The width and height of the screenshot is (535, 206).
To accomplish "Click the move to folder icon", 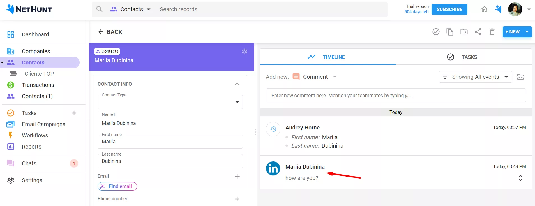I will tap(464, 32).
